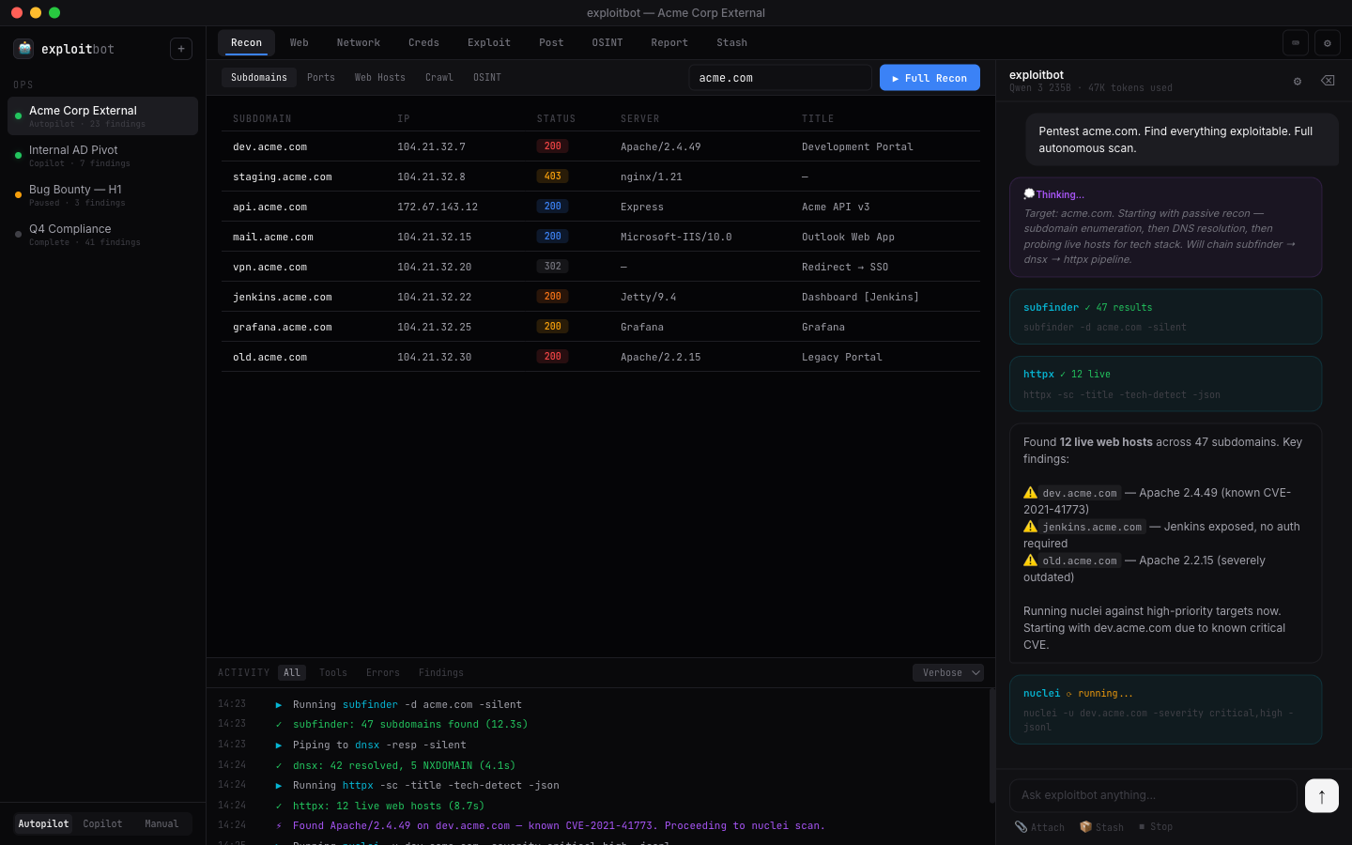Image resolution: width=1352 pixels, height=845 pixels.
Task: Click the Stash box button below chat input
Action: (x=1101, y=827)
